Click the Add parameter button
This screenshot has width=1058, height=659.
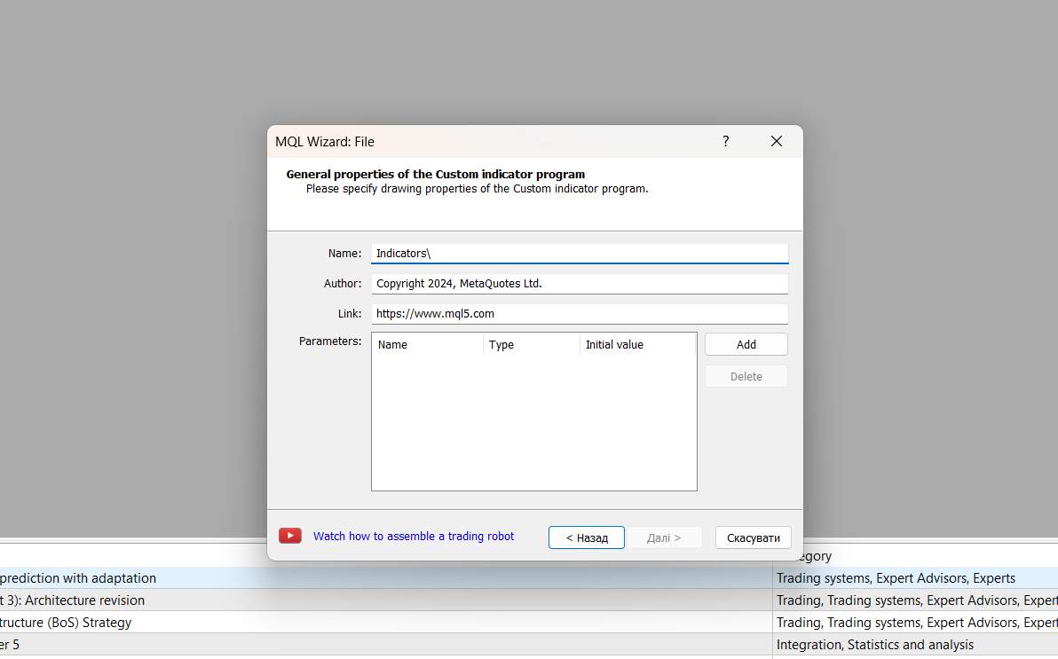746,344
